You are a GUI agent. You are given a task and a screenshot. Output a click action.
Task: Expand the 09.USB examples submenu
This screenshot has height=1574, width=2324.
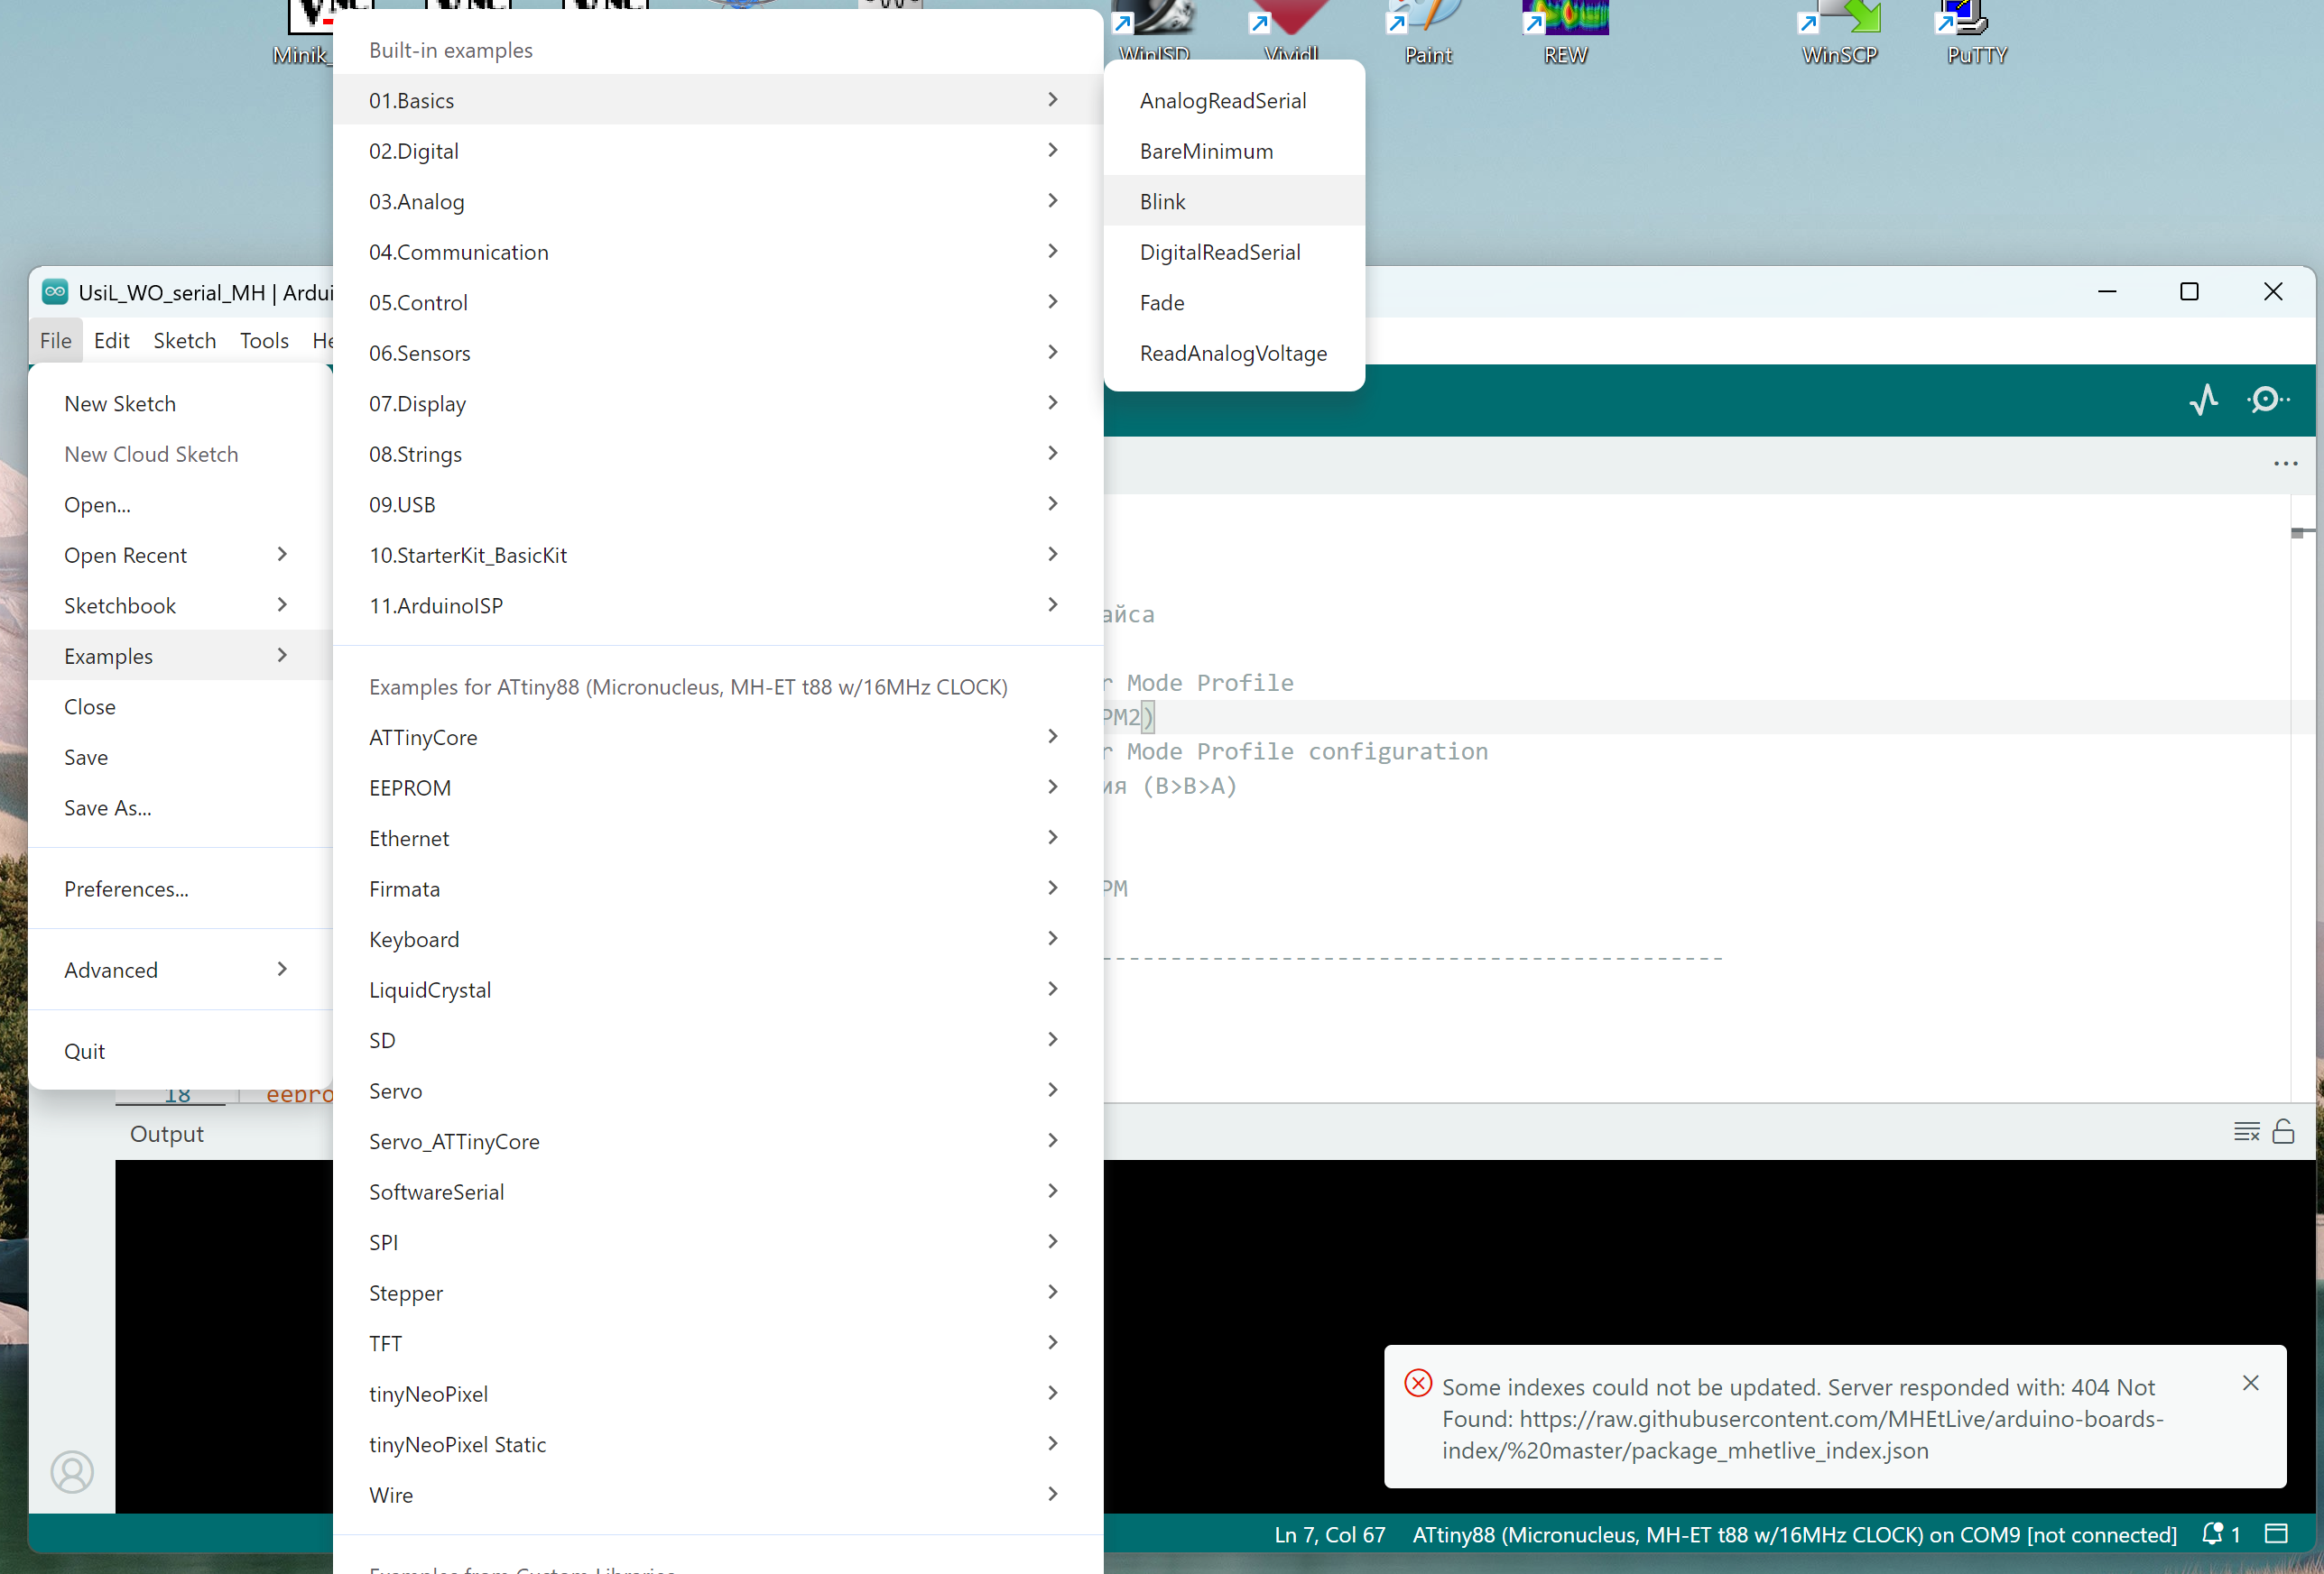click(x=718, y=505)
